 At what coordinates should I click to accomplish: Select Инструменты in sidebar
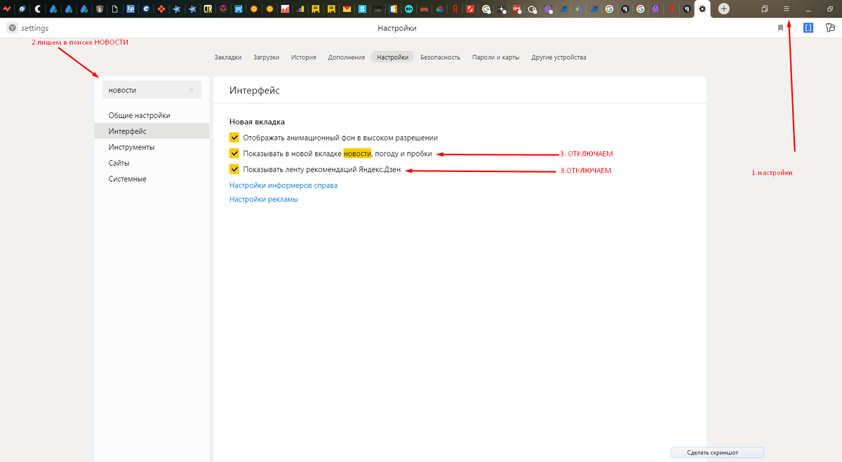152,147
